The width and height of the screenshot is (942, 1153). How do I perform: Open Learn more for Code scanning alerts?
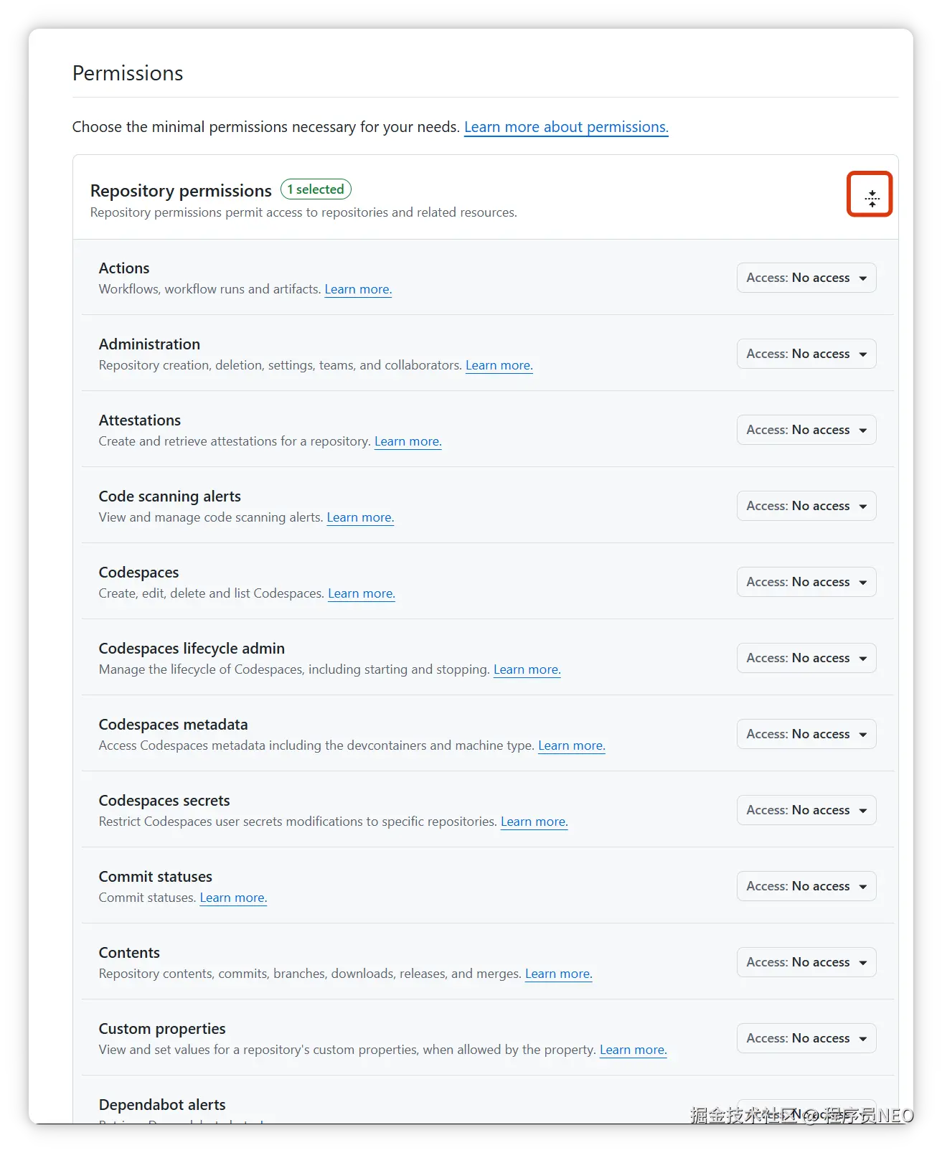(359, 517)
